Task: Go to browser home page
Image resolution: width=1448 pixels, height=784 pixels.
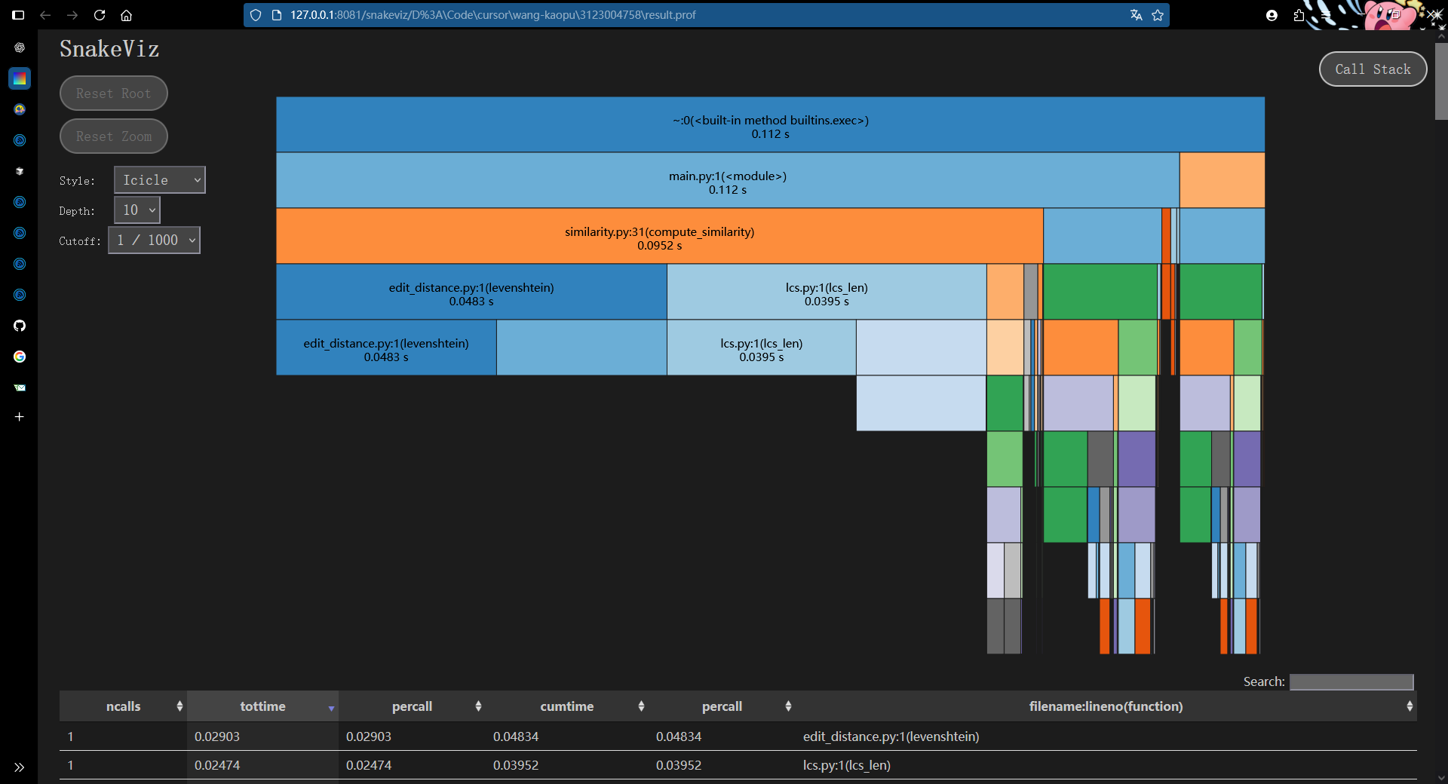Action: coord(127,15)
